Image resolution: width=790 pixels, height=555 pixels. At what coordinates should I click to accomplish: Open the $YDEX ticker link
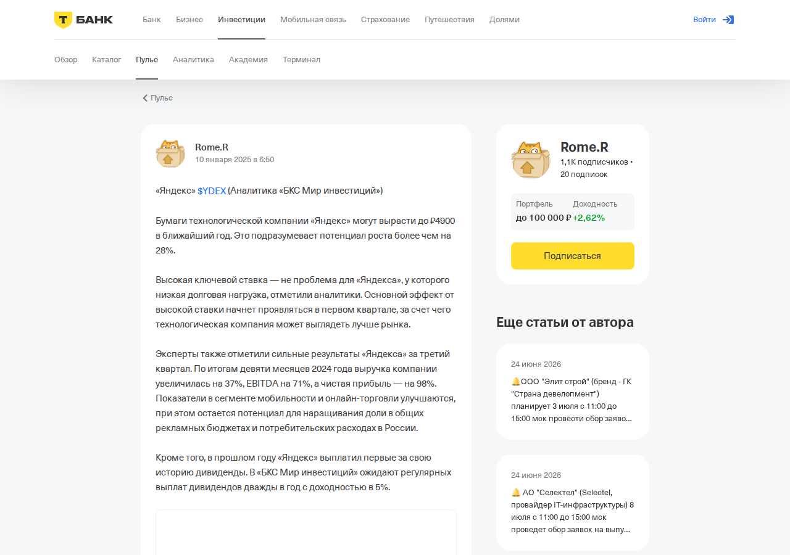tap(212, 191)
